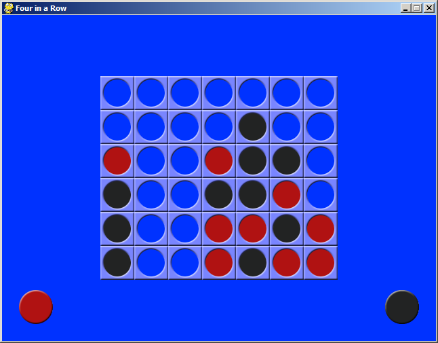Click the bottom empty slot of the third column
Viewport: 438px width, 343px height.
(185, 262)
